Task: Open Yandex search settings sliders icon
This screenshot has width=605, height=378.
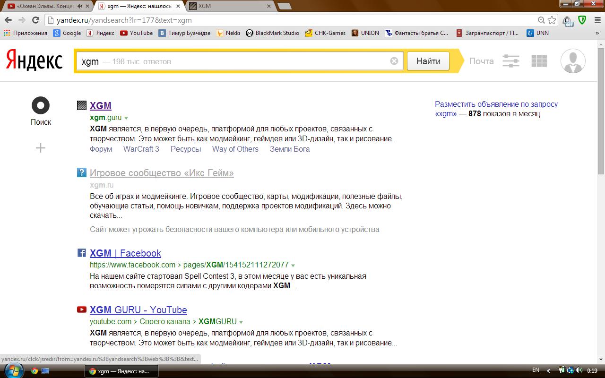Action: pos(510,61)
